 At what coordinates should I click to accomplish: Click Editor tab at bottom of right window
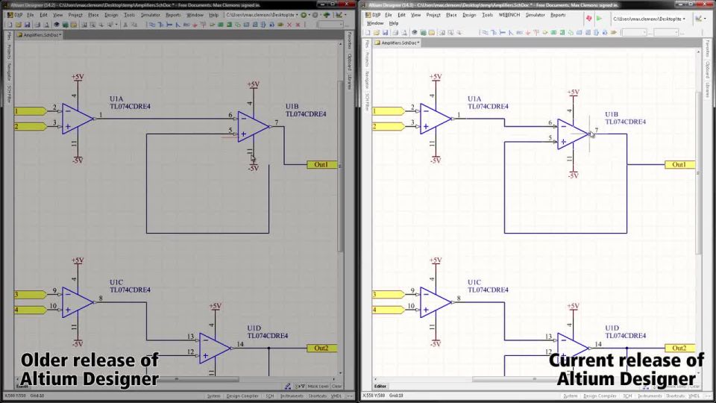[x=380, y=386]
